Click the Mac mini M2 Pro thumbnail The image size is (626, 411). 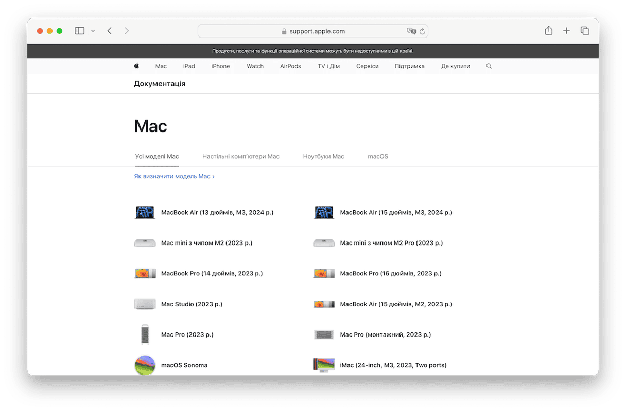[324, 243]
